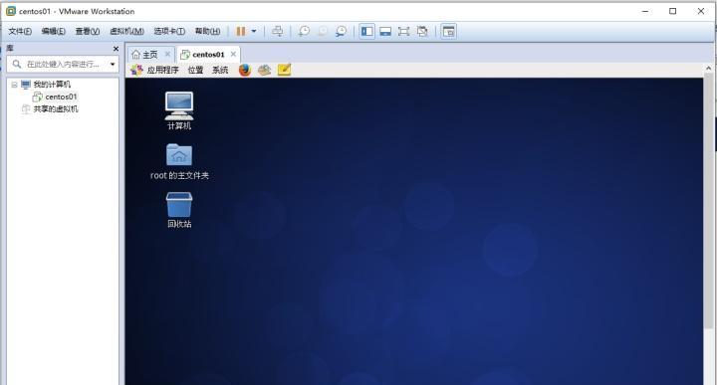The height and width of the screenshot is (385, 717).
Task: Toggle the library sidebar view button
Action: pyautogui.click(x=366, y=31)
